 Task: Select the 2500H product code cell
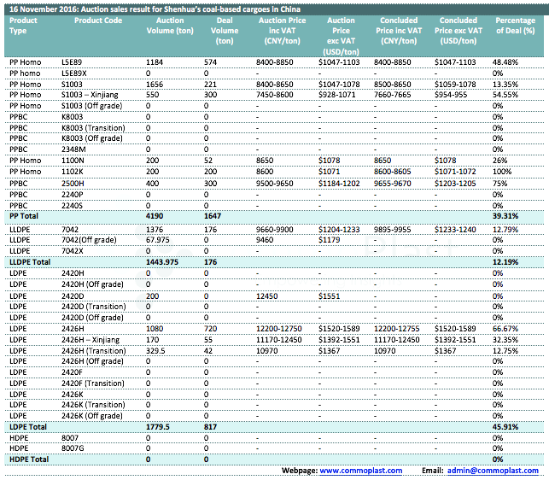tap(73, 183)
